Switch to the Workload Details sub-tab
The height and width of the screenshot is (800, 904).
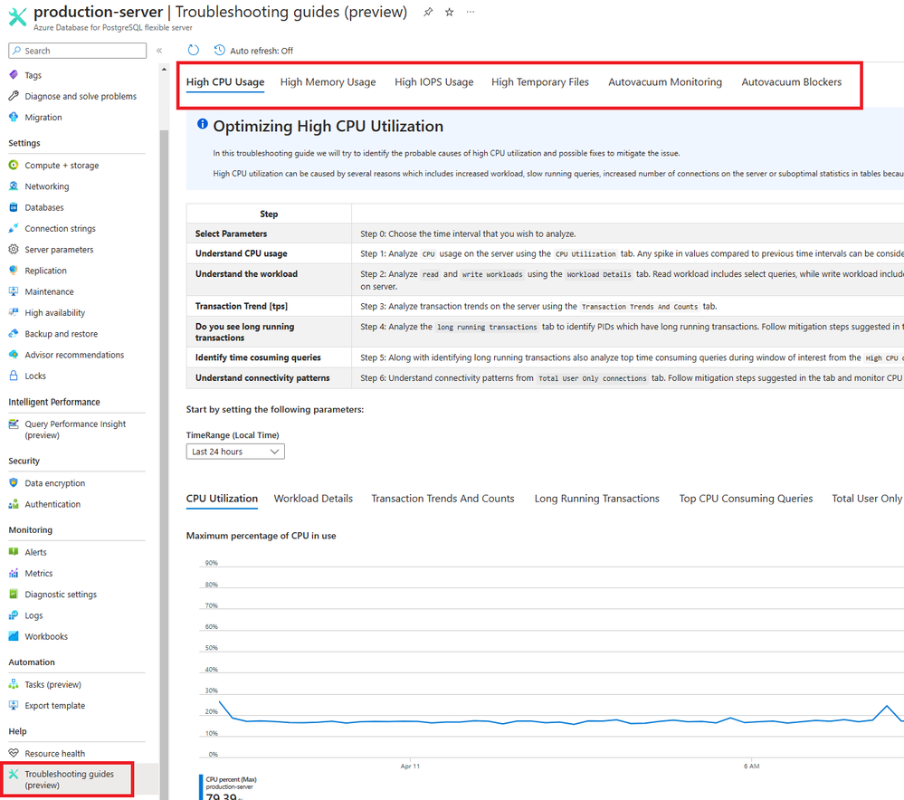click(313, 499)
